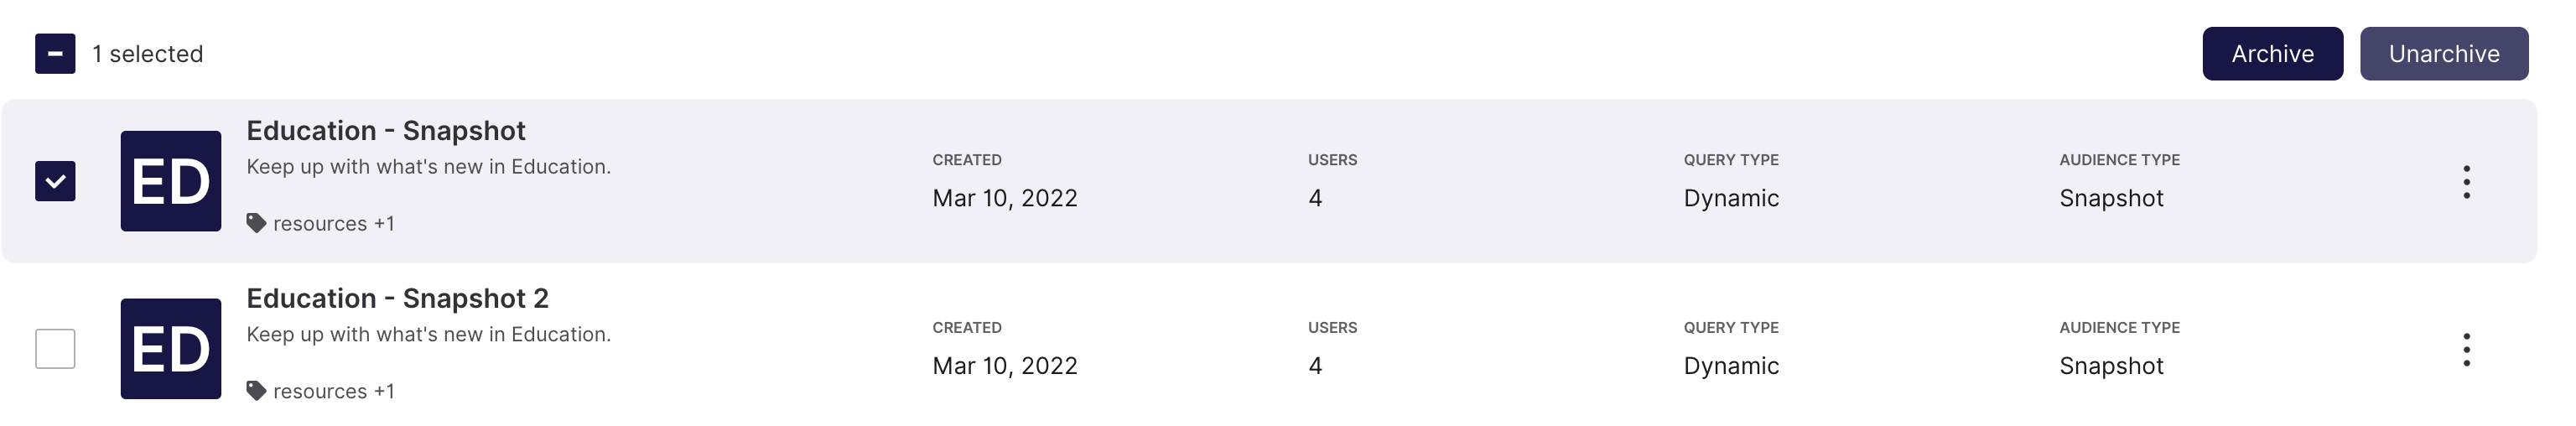The height and width of the screenshot is (426, 2576).
Task: Click the ED avatar of Education - Snapshot
Action: (x=171, y=181)
